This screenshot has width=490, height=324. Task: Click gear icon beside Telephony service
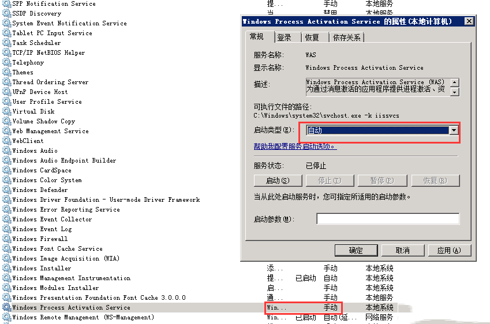6,62
